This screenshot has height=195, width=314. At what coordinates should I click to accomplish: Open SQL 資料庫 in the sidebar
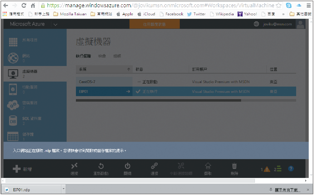coord(35,121)
